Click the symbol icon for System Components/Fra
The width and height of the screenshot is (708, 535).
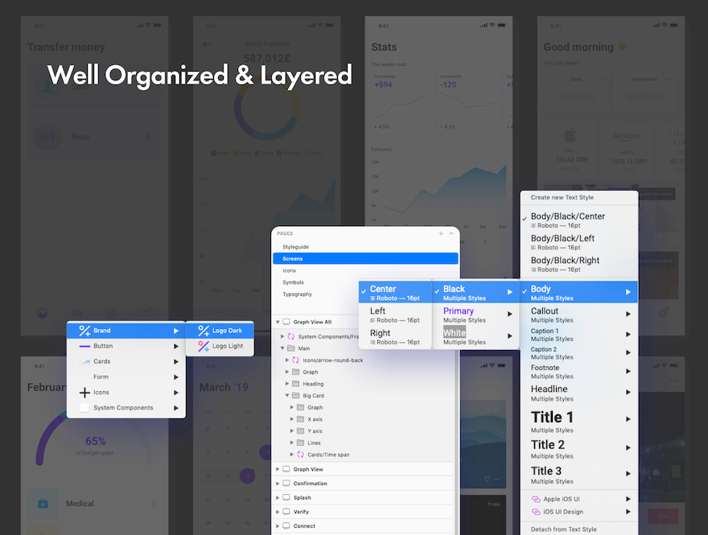(x=291, y=336)
